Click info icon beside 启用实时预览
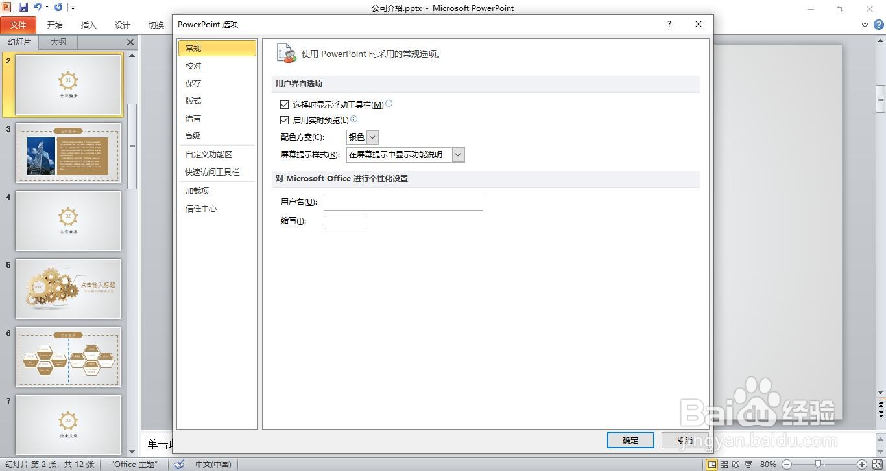The image size is (886, 471). pos(353,119)
